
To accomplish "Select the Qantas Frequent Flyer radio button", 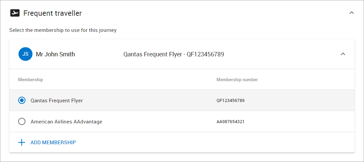I will (21, 101).
